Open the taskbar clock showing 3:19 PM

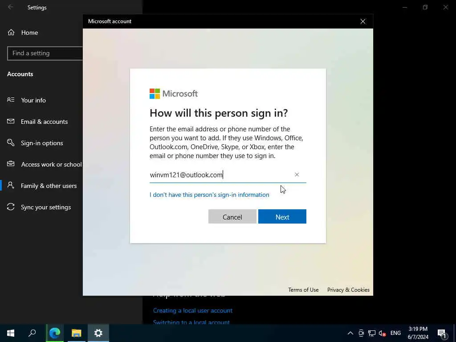(418, 333)
